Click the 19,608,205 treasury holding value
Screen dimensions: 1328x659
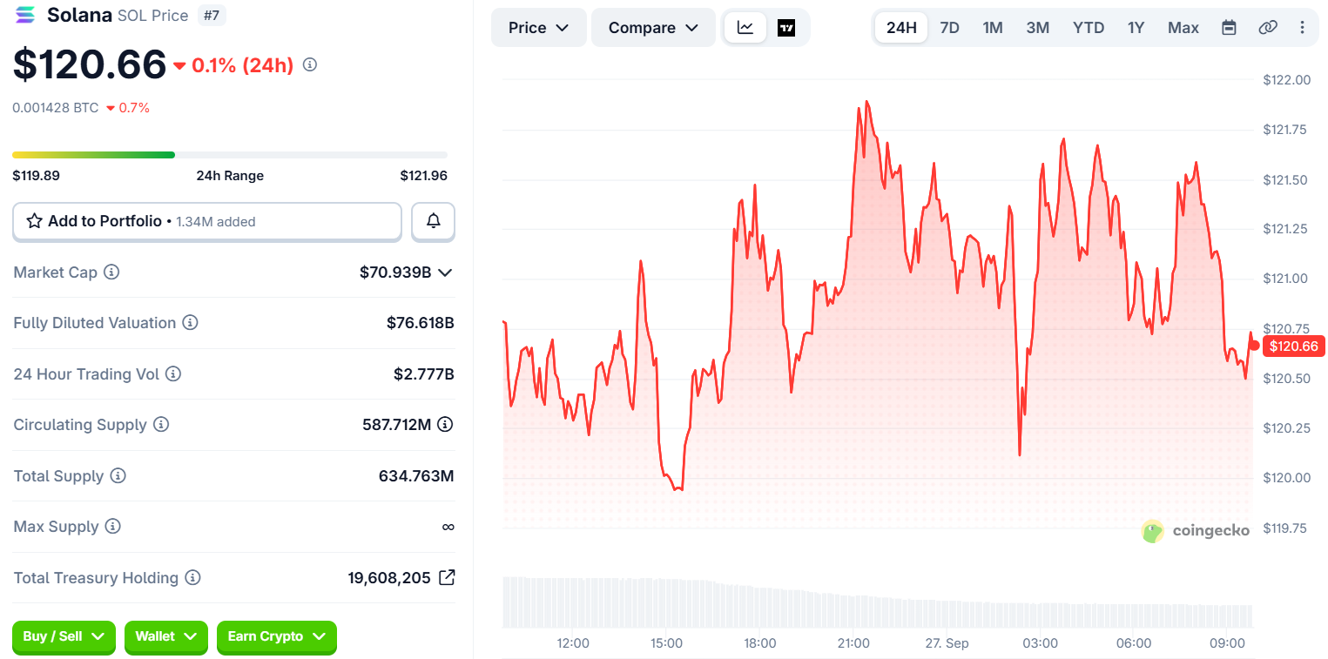point(389,578)
